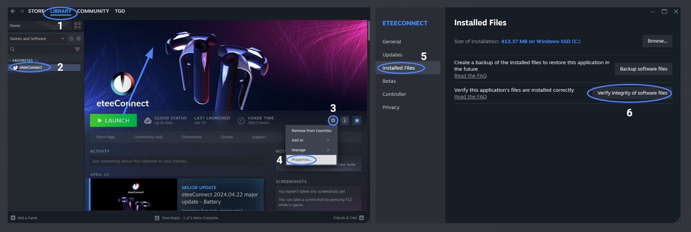Open the eteeConnect 2024.04.22 major update title
The height and width of the screenshot is (232, 691).
click(220, 198)
